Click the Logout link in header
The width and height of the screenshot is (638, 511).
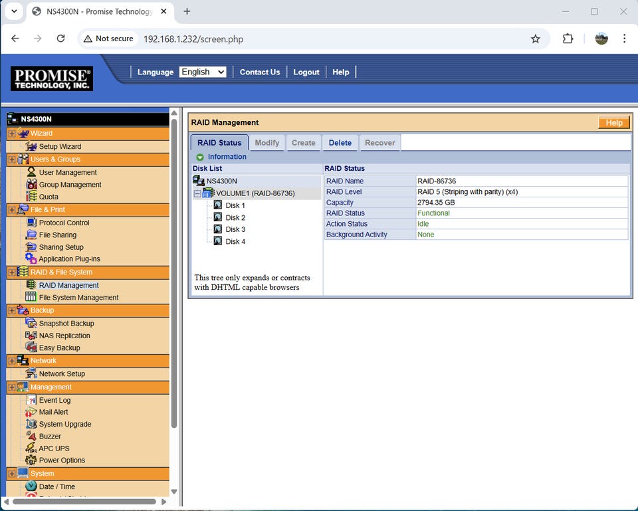(x=306, y=72)
